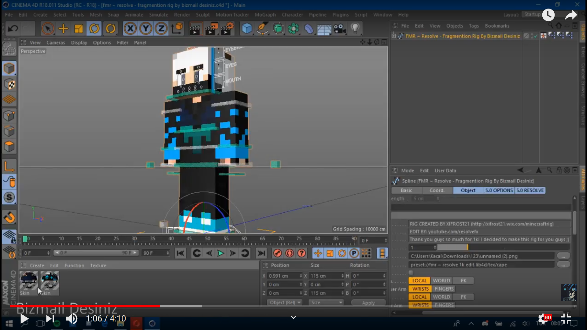The width and height of the screenshot is (587, 330).
Task: Click the Enable Axis icon
Action: [x=9, y=167]
